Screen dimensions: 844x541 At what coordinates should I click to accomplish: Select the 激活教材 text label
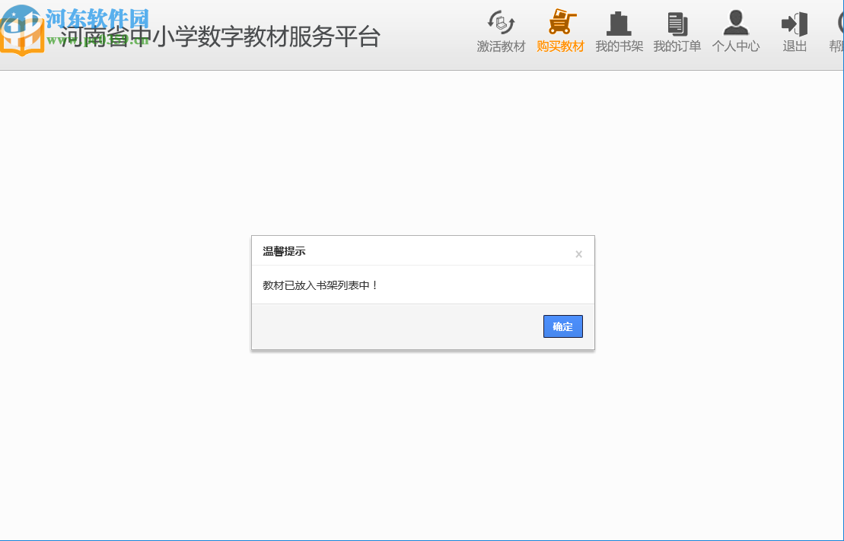tap(500, 46)
